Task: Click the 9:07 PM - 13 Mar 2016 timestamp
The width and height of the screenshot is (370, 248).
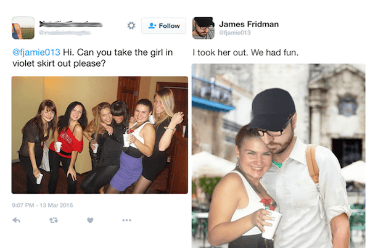Action: coord(43,205)
